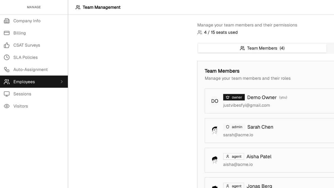Viewport: 334px width, 188px height.
Task: Click the seats used people icon
Action: click(200, 32)
